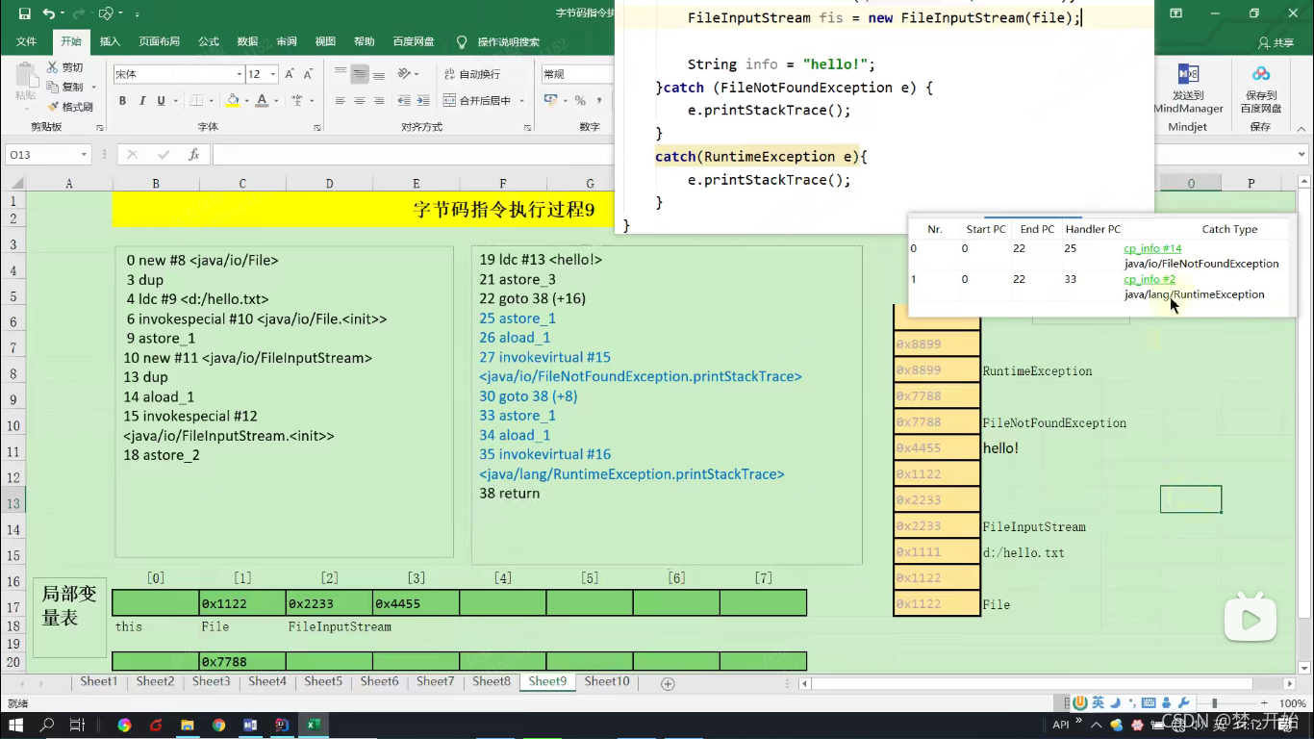Image resolution: width=1314 pixels, height=739 pixels.
Task: Add a new sheet with plus icon
Action: click(668, 683)
